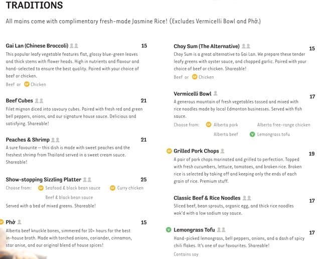Click the gluten-free badge beside Gai Lan's Chicken option
326x259 pixels.
[27, 84]
